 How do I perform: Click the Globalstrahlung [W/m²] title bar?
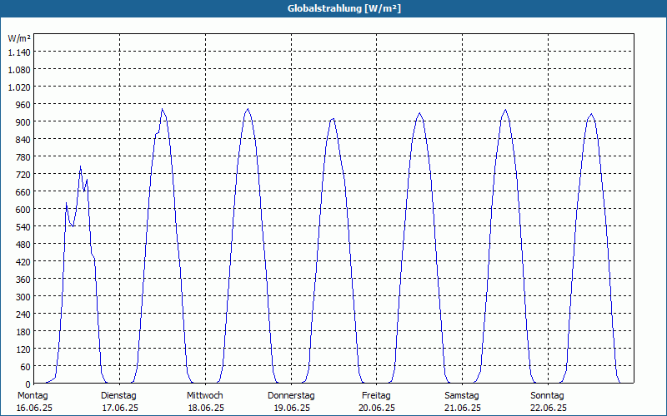tap(333, 8)
